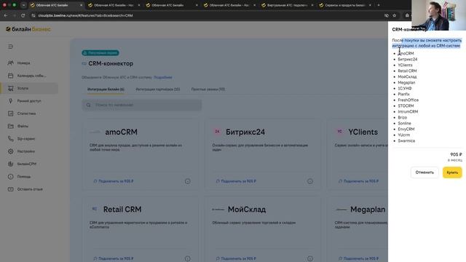Switch to Сервисы и продукты browser tab
The width and height of the screenshot is (466, 262).
[x=344, y=5]
